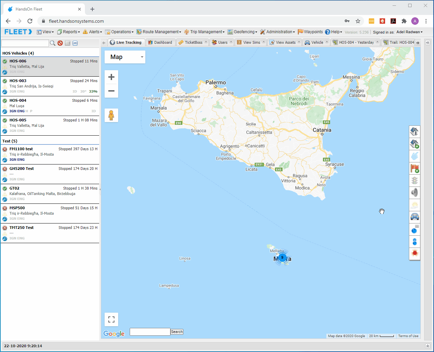This screenshot has width=434, height=352.
Task: Zoom in the map with plus button
Action: pos(111,77)
